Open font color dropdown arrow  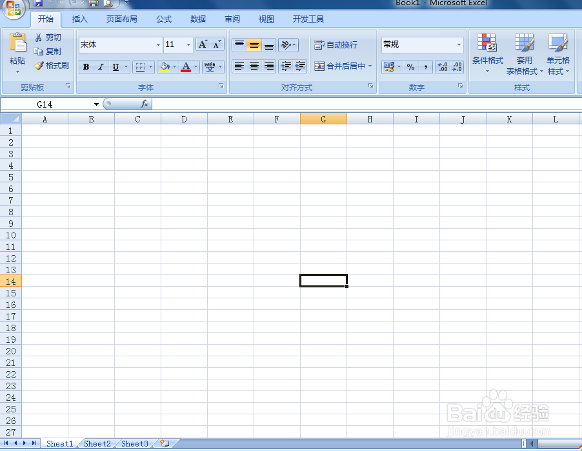click(196, 67)
